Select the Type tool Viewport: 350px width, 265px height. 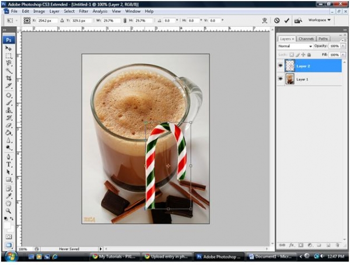(x=9, y=165)
